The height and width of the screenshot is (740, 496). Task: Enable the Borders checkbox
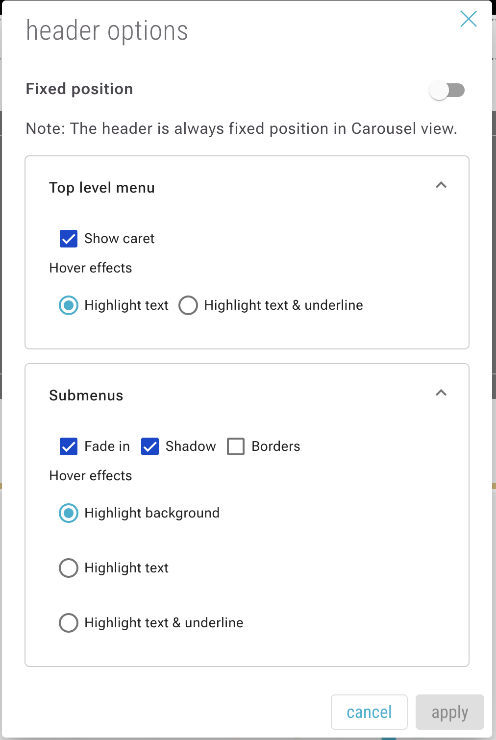coord(236,446)
